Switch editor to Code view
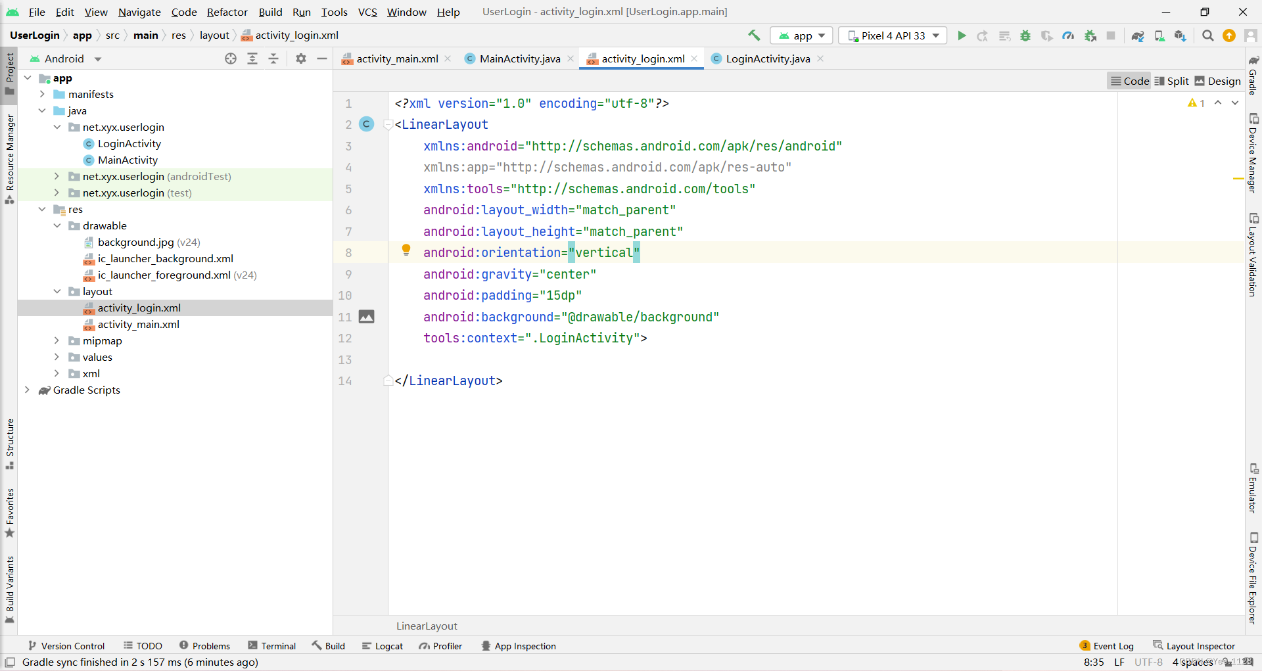 tap(1130, 81)
